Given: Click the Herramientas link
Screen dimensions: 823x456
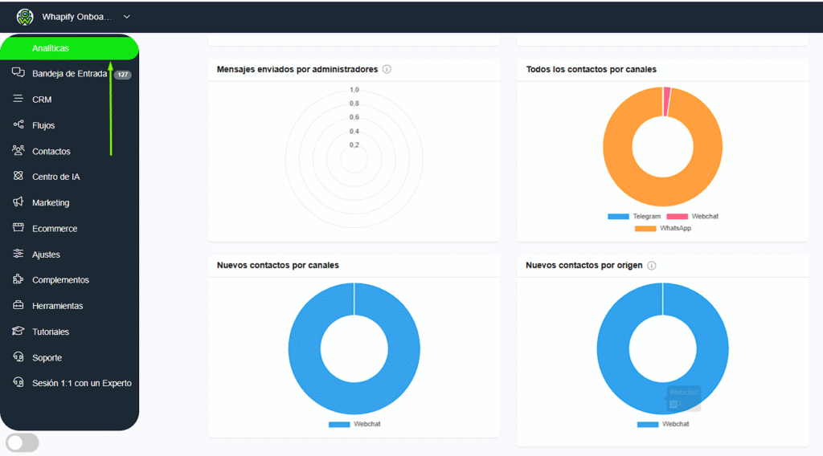Looking at the screenshot, I should [57, 306].
